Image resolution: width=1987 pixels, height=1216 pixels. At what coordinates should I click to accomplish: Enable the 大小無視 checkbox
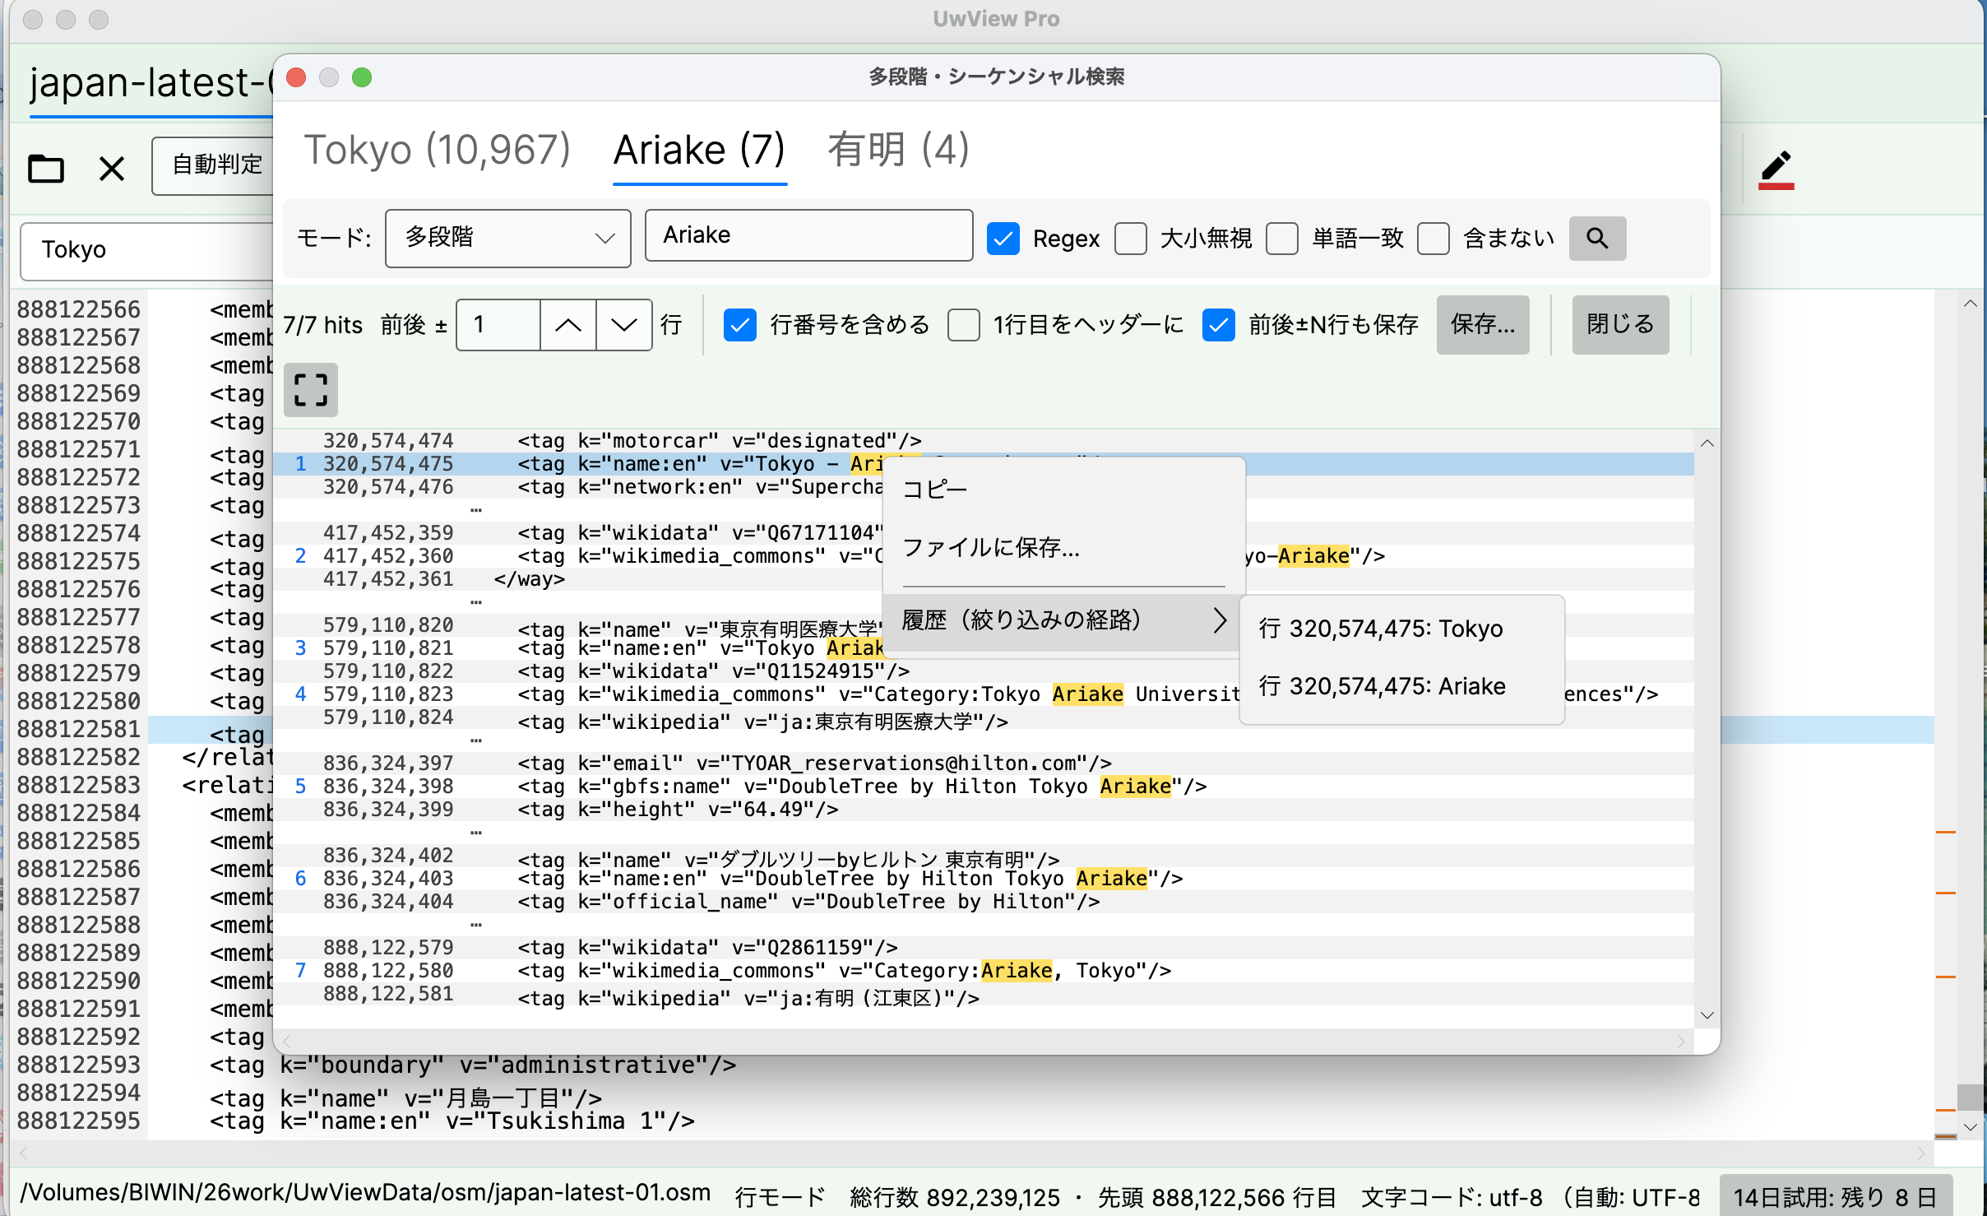coord(1131,239)
